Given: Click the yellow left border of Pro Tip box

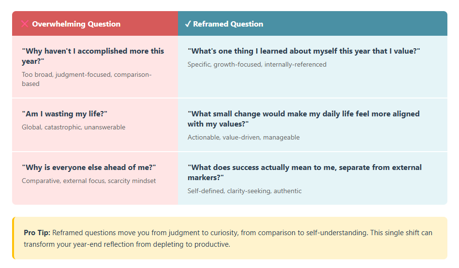Looking at the screenshot, I should coord(13,238).
